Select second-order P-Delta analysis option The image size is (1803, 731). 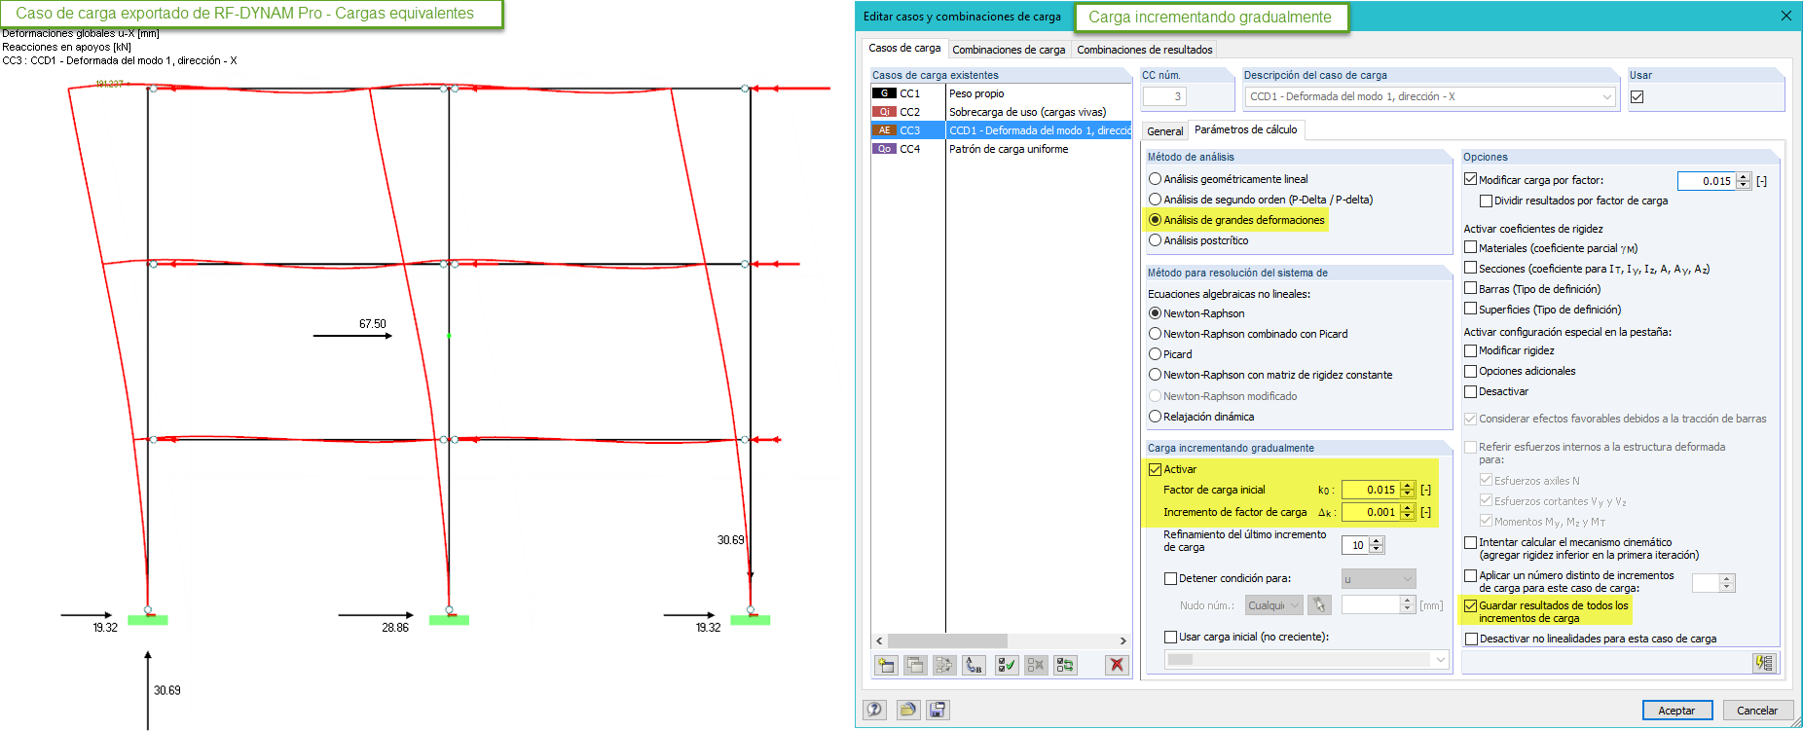coord(1155,200)
